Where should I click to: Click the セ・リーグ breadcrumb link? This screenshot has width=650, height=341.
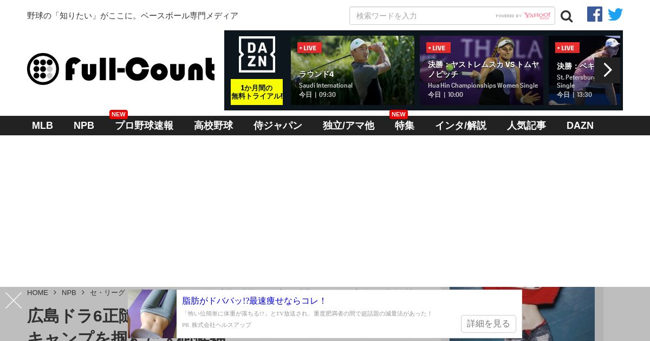point(107,292)
